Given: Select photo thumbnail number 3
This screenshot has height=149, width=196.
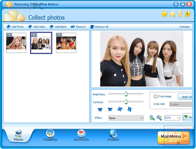Looking at the screenshot, I should tap(66, 43).
